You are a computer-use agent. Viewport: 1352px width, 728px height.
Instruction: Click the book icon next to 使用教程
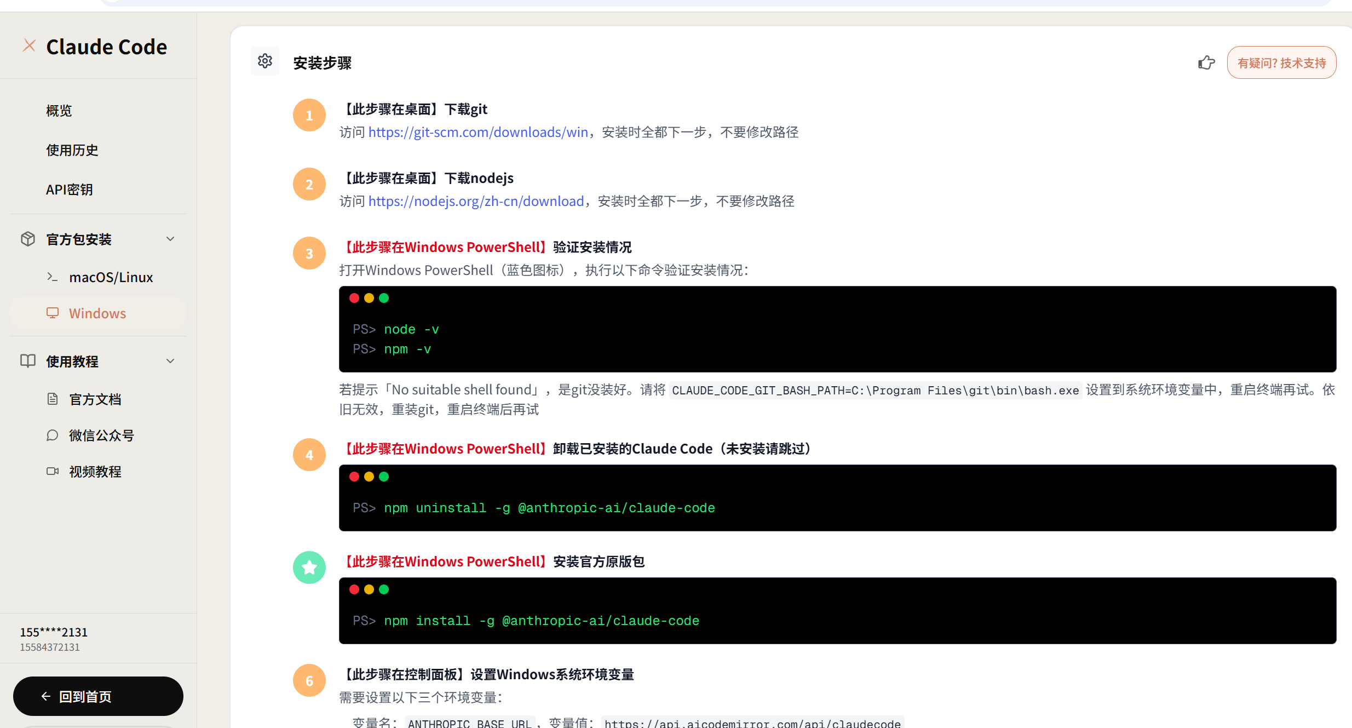(28, 361)
